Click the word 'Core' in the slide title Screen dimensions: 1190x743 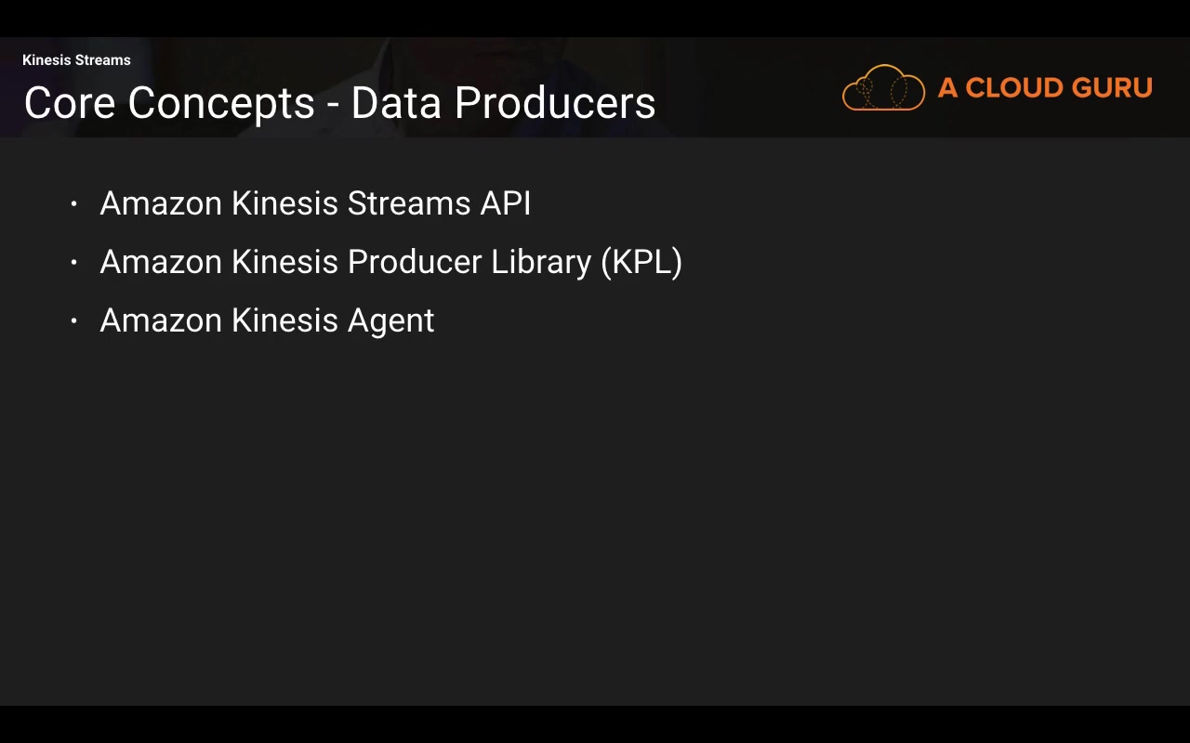(70, 103)
